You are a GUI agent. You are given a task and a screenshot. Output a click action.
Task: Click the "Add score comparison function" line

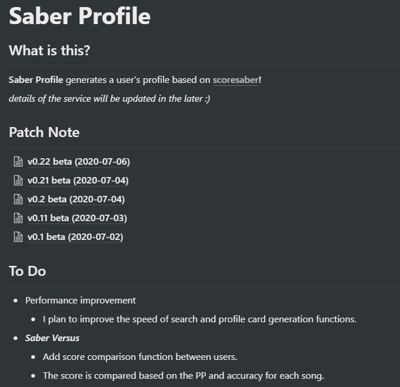tap(140, 357)
